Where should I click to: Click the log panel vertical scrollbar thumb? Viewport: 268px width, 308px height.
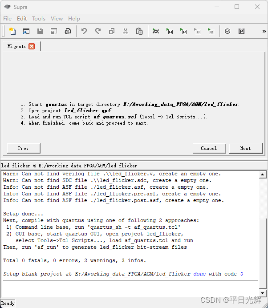coord(263,253)
